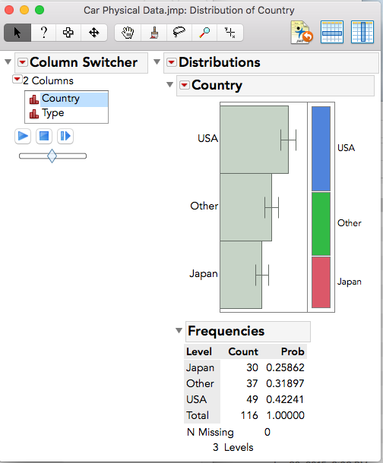The width and height of the screenshot is (383, 463).
Task: Click the blue USA mosaic segment
Action: click(x=321, y=149)
